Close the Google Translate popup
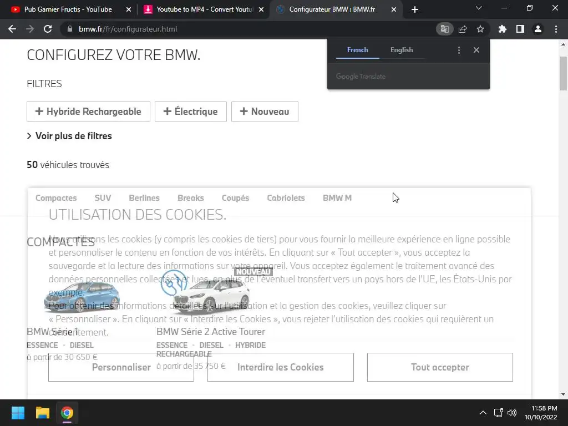Image resolution: width=568 pixels, height=426 pixels. tap(476, 50)
